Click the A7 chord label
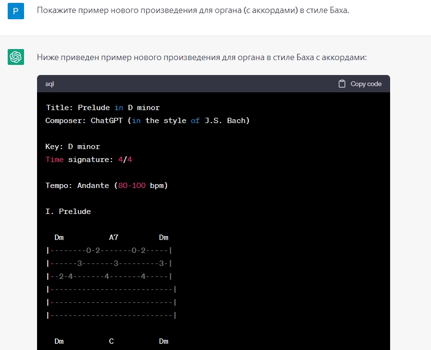431x350 pixels. (x=114, y=237)
